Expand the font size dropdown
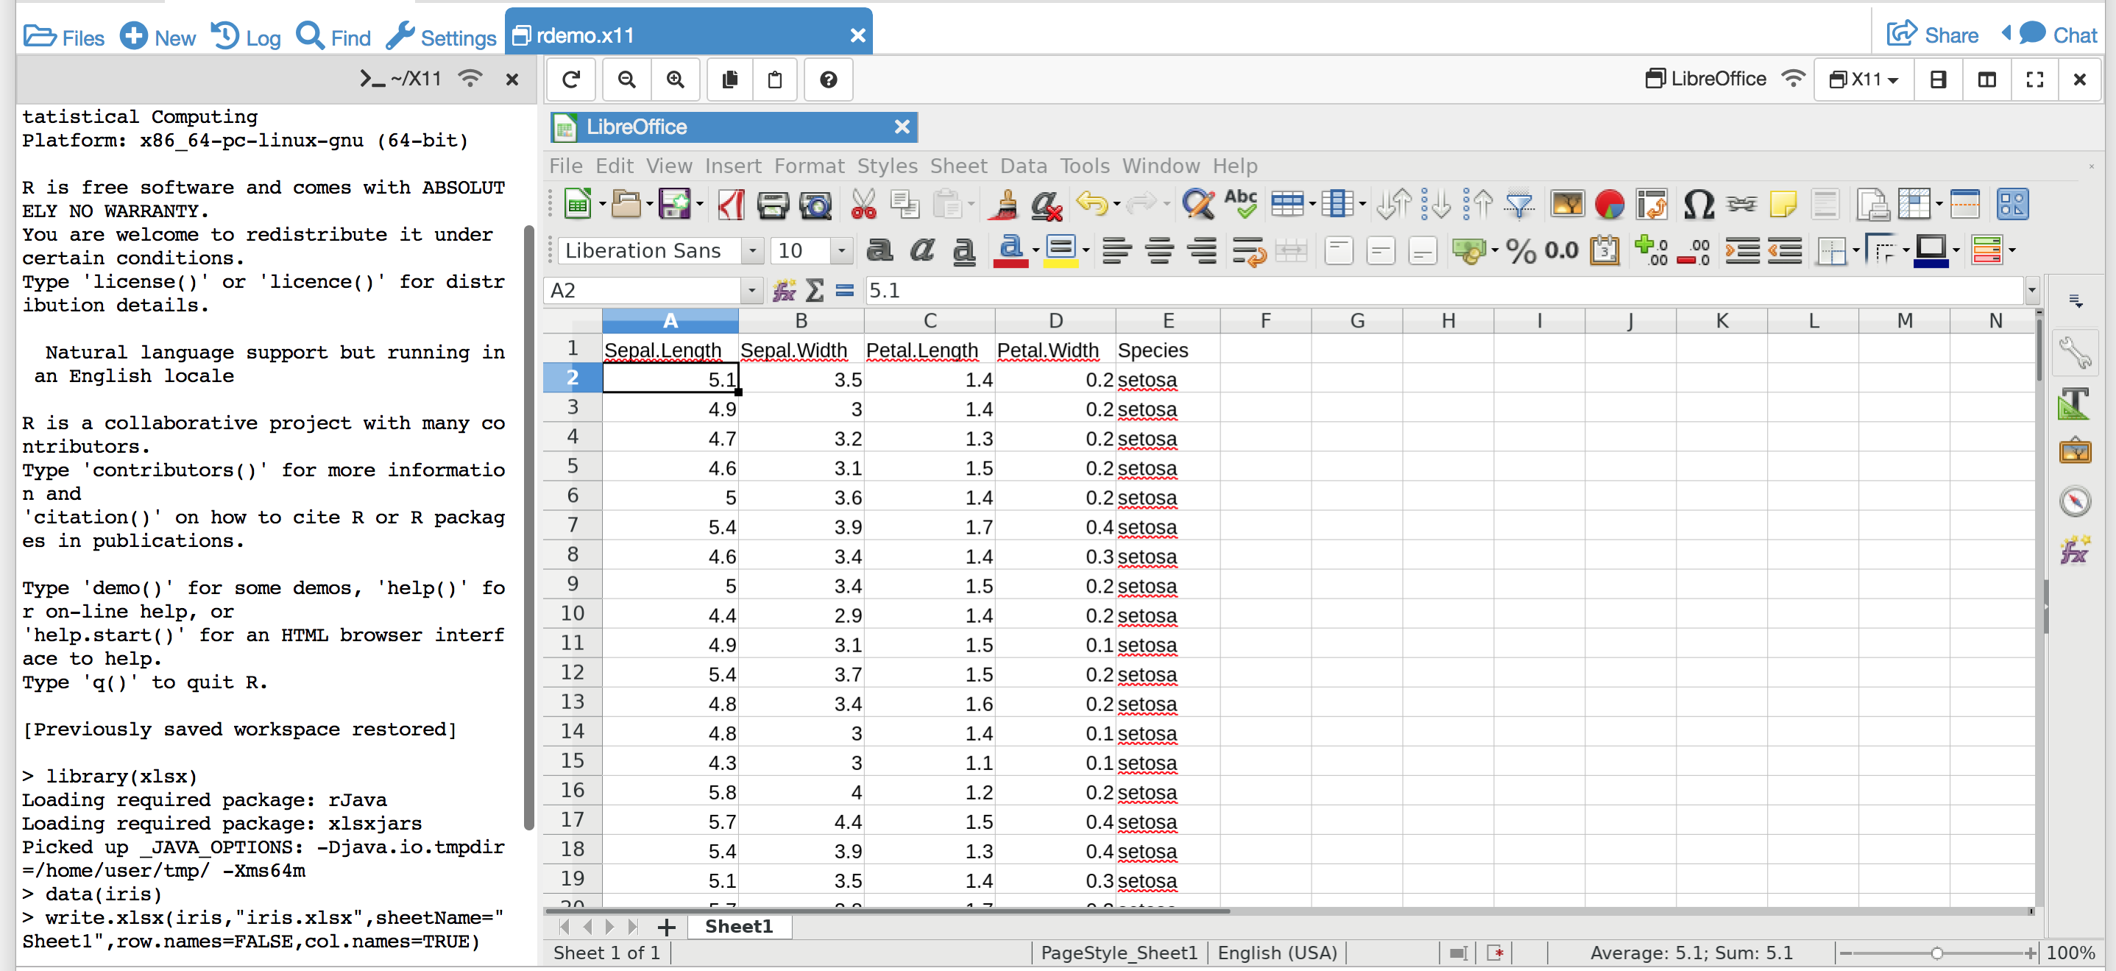This screenshot has height=971, width=2116. pyautogui.click(x=841, y=250)
